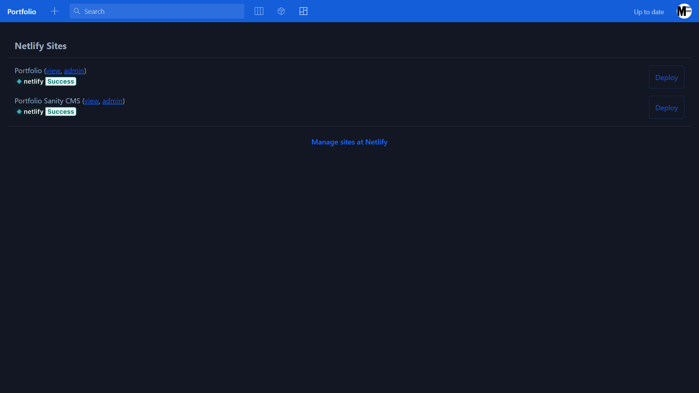Open the view link for Portfolio site
Image resolution: width=699 pixels, height=393 pixels.
[x=53, y=71]
